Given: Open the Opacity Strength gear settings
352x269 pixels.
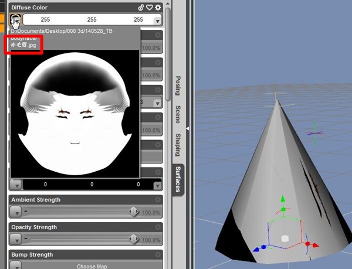Looking at the screenshot, I should 157,227.
